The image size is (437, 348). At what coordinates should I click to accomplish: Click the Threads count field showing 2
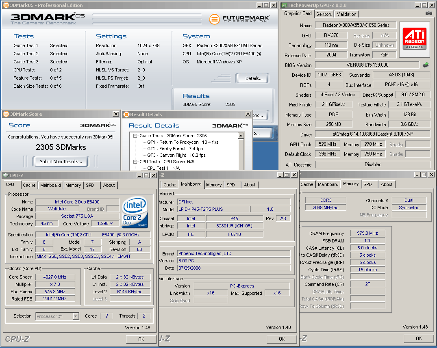pyautogui.click(x=144, y=316)
